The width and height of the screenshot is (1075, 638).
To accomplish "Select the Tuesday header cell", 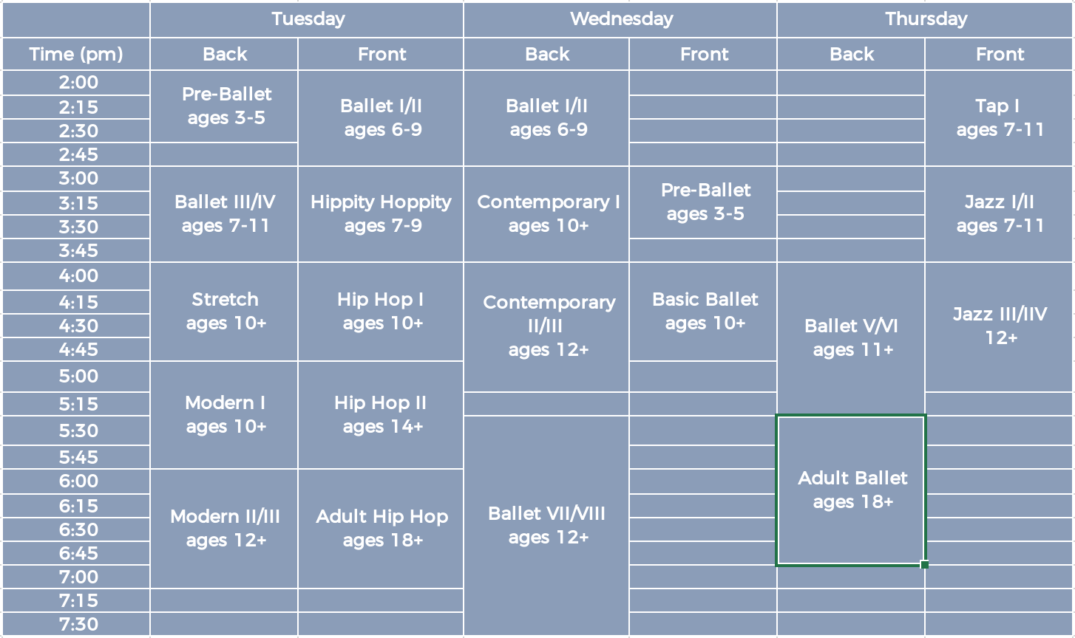I will [307, 19].
